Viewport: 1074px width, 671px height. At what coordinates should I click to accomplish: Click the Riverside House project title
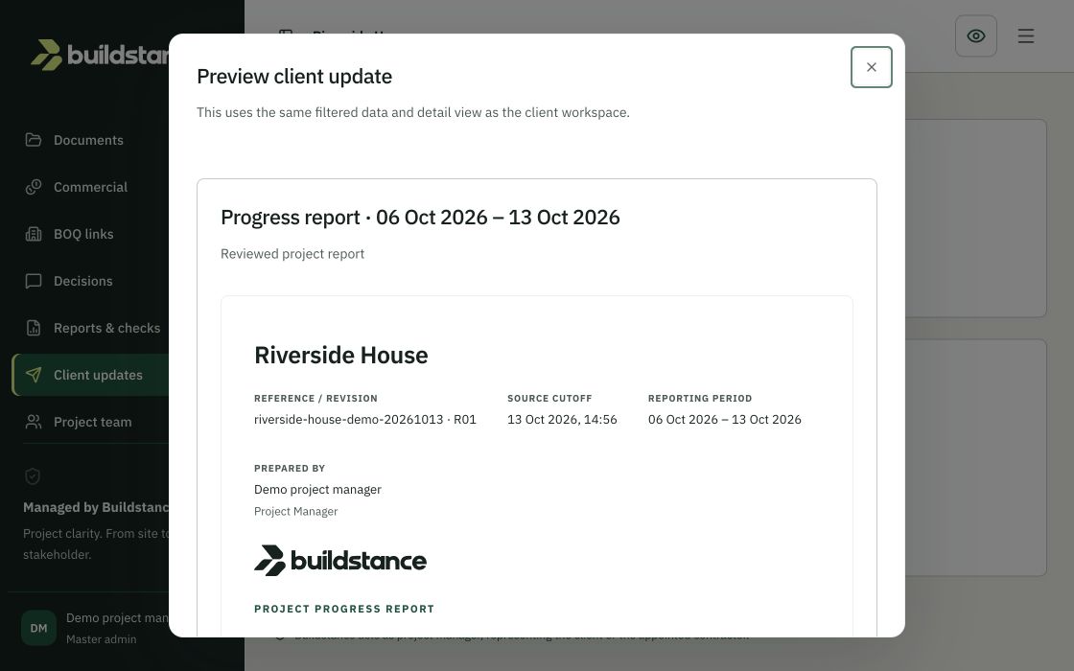click(x=341, y=355)
